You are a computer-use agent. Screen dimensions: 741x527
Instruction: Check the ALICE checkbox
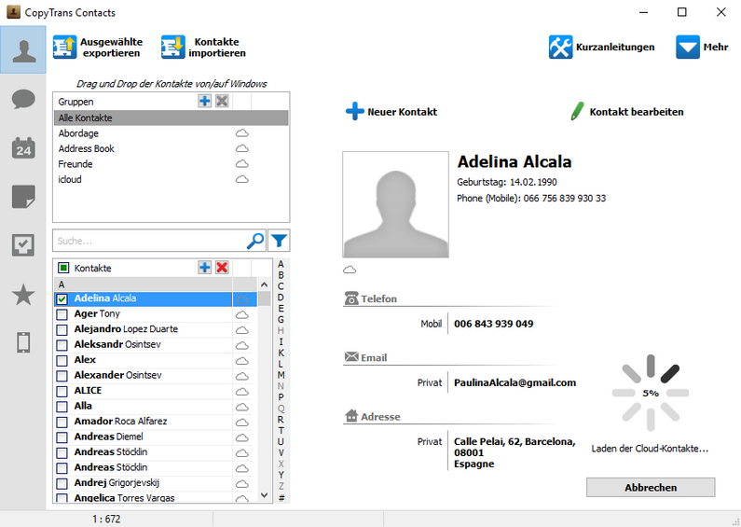pyautogui.click(x=62, y=391)
